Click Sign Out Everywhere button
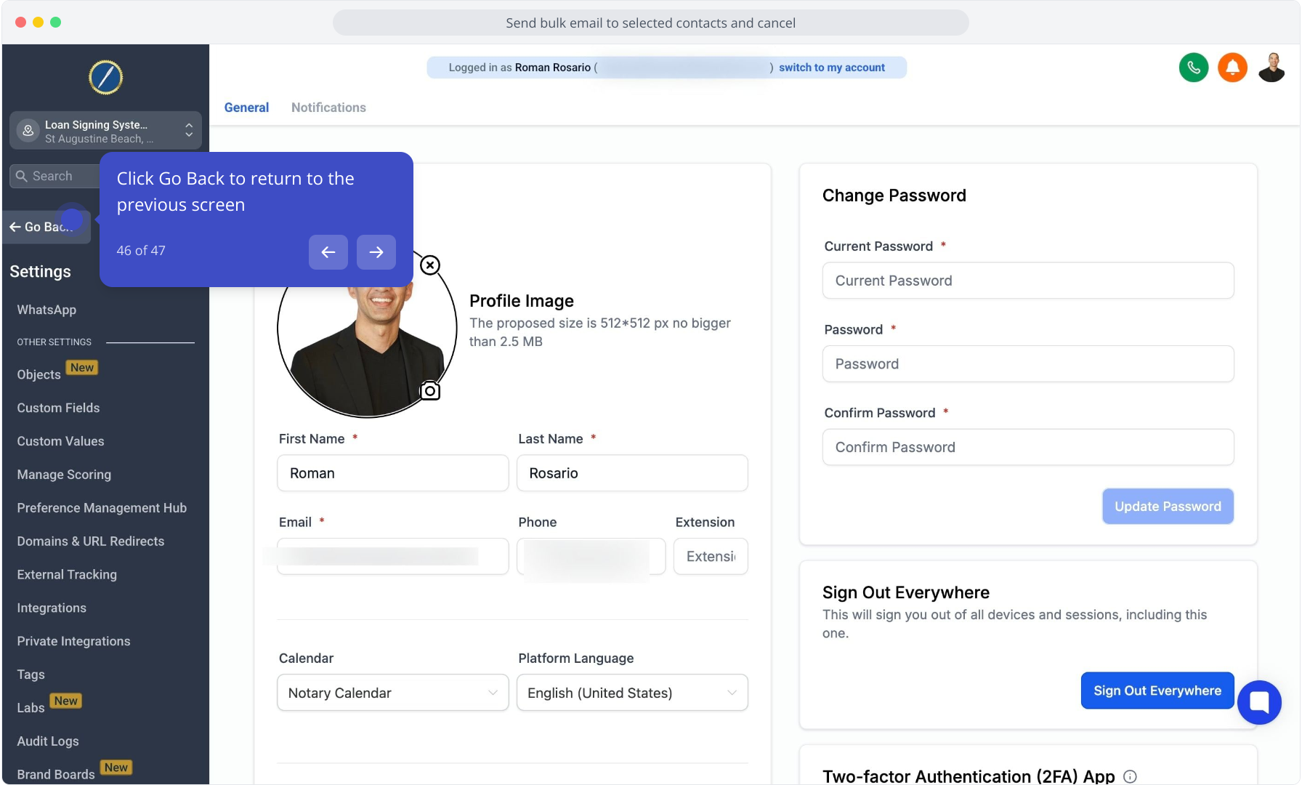Viewport: 1302px width, 785px height. coord(1157,691)
